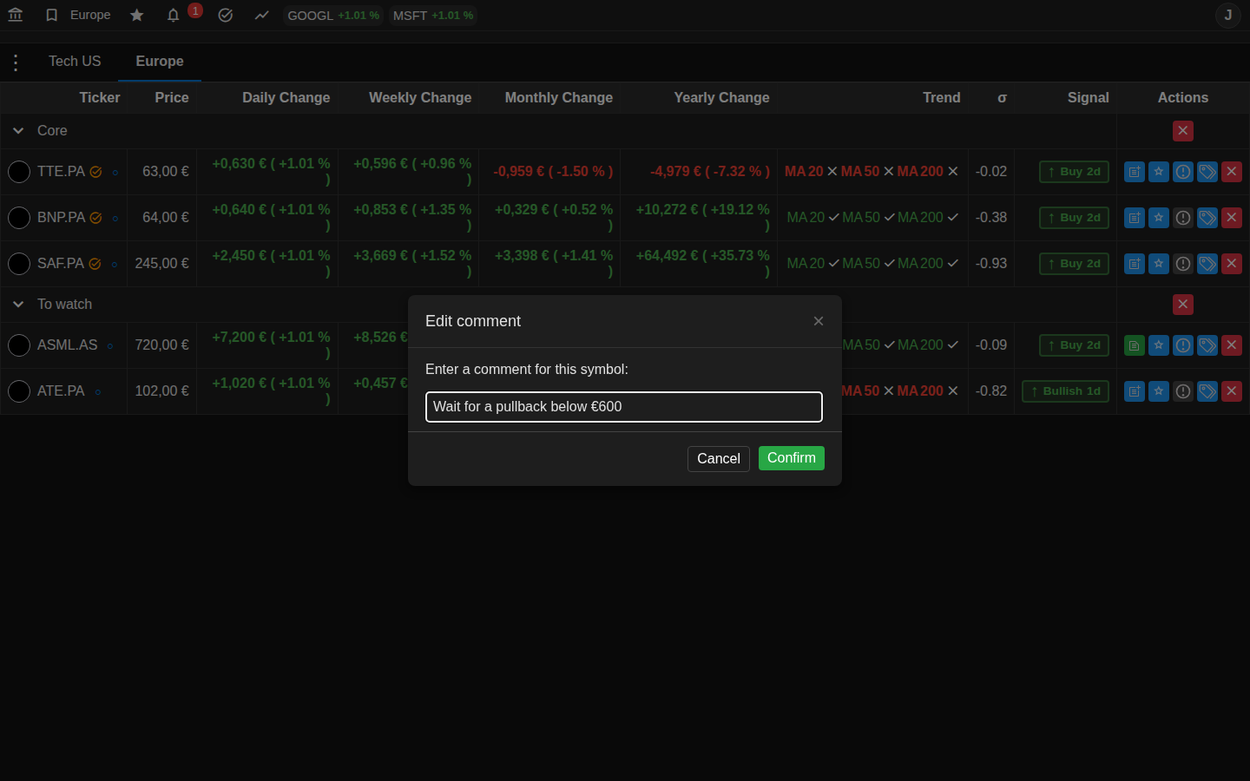Delete the To watch group with red X
Image resolution: width=1250 pixels, height=781 pixels.
pos(1183,305)
